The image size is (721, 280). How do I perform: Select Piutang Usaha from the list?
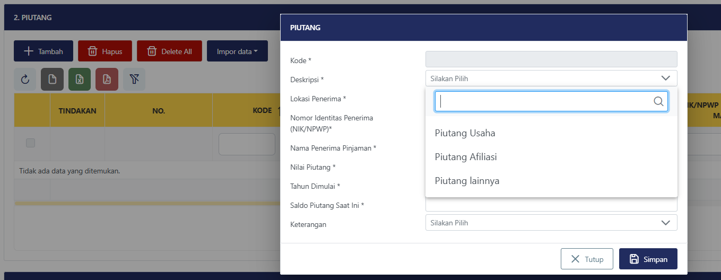point(465,133)
